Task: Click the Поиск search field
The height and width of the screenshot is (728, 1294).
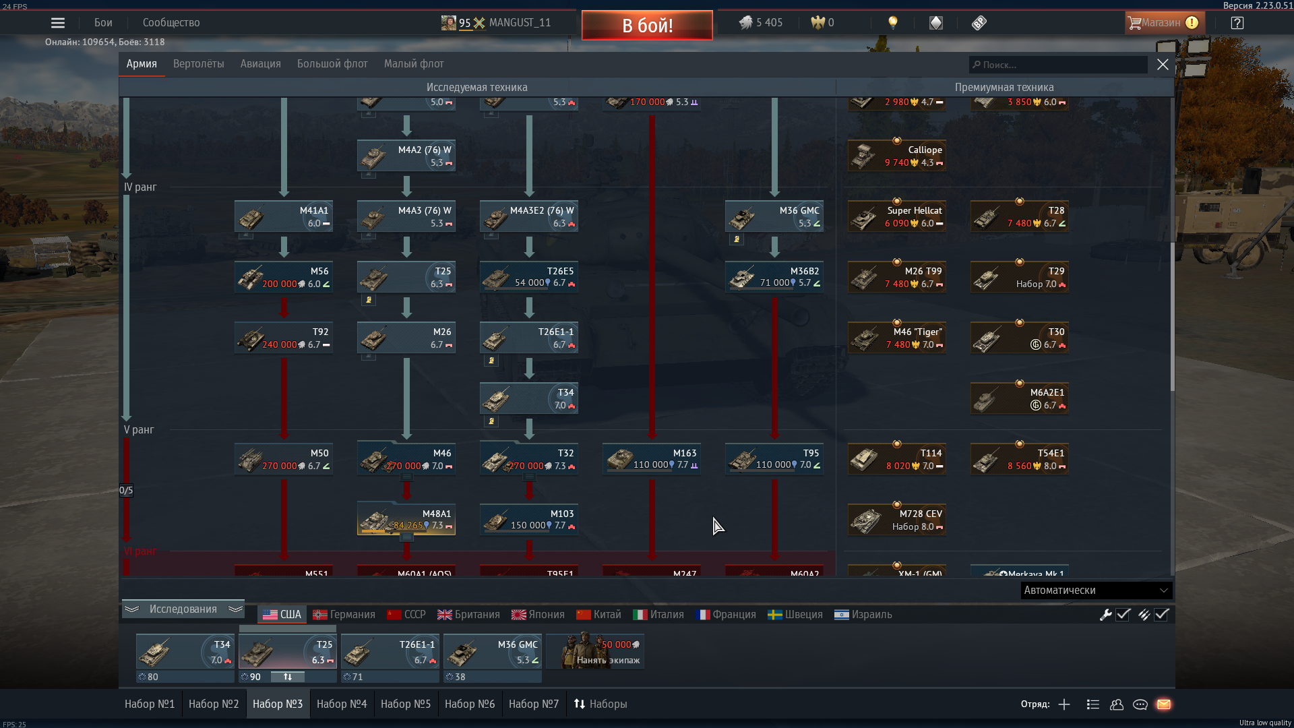Action: tap(1058, 65)
